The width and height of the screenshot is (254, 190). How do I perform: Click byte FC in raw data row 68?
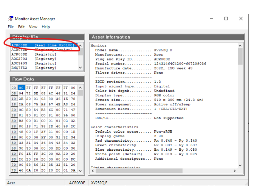click(73, 159)
